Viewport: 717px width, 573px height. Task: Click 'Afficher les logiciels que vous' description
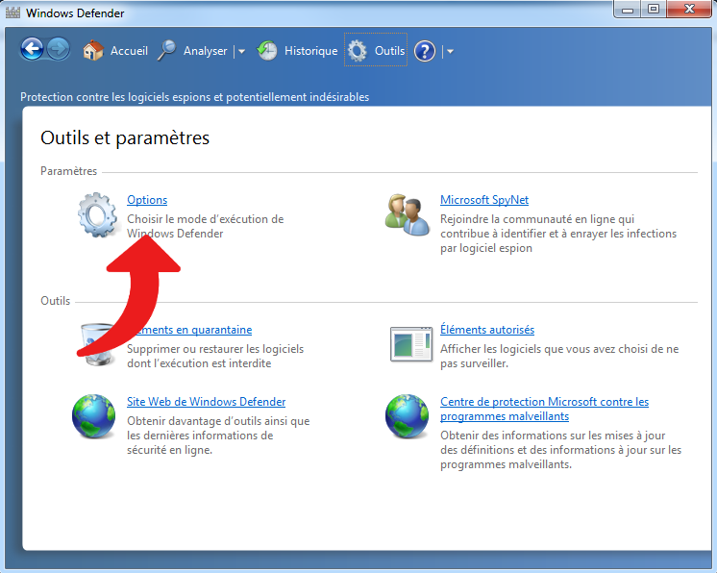coord(559,357)
